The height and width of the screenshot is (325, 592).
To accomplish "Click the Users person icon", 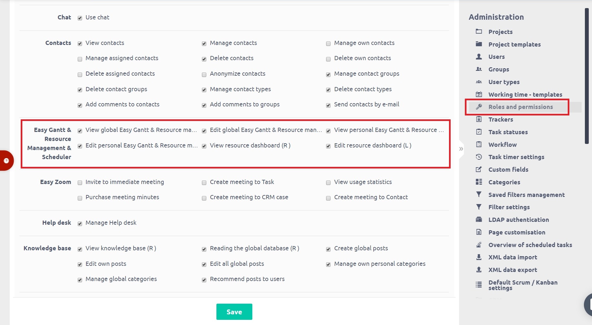I will click(x=479, y=57).
